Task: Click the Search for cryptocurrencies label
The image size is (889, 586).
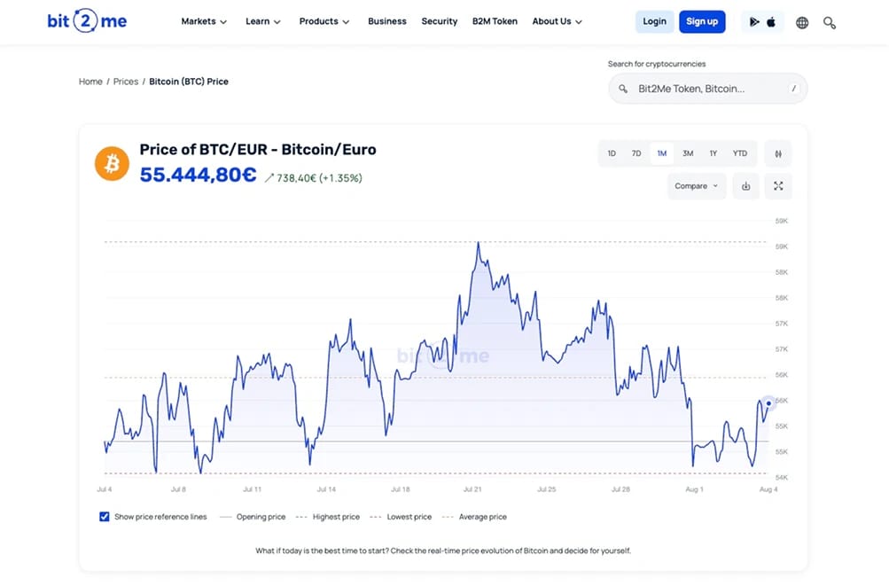Action: pos(657,64)
